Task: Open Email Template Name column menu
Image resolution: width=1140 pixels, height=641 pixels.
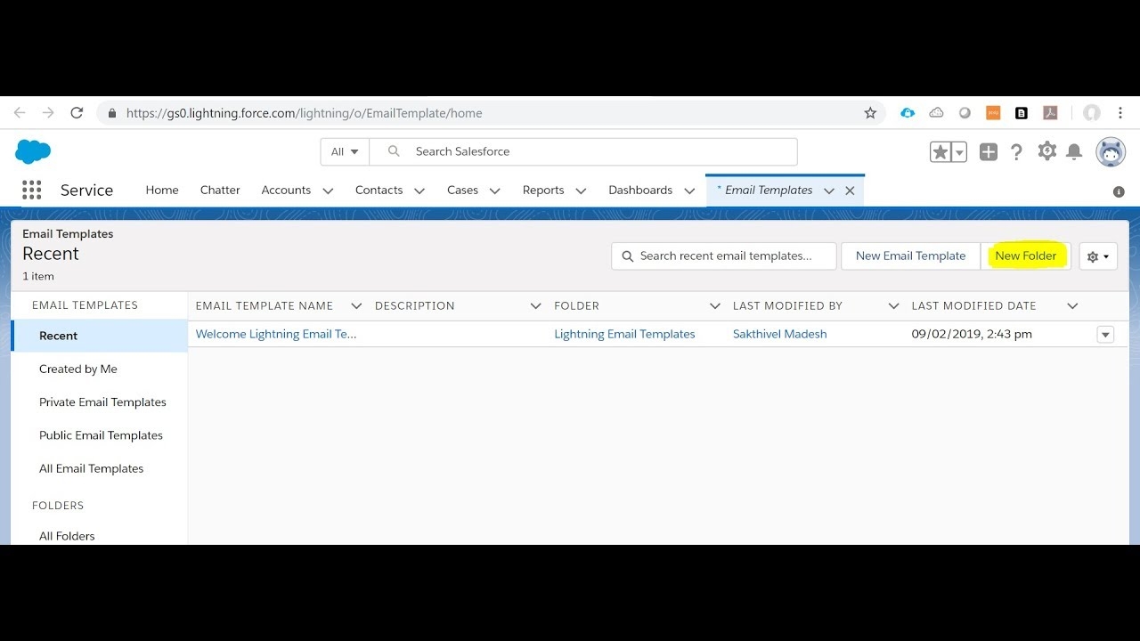Action: [356, 305]
